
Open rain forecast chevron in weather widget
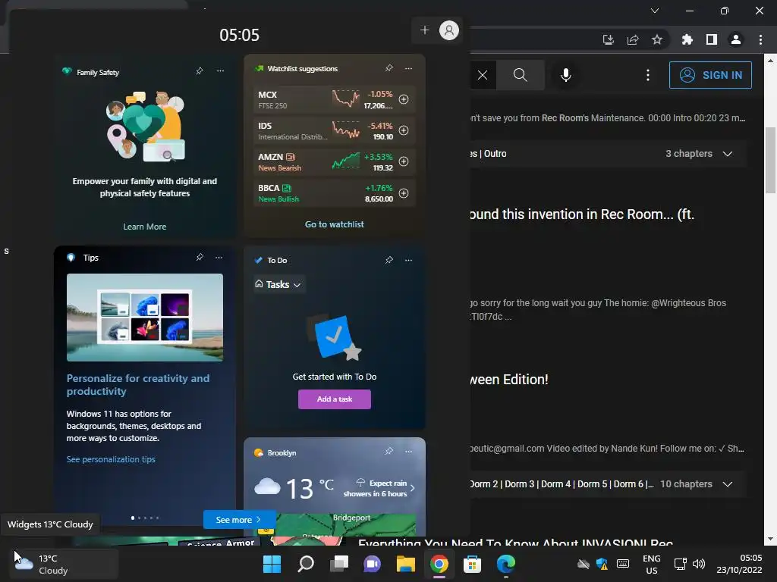pos(412,488)
